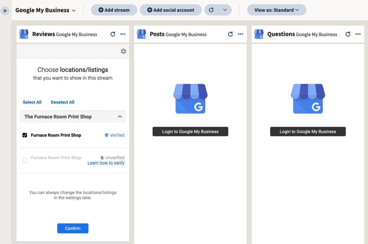Collapse The Furnace Room Print Shop group
This screenshot has height=244, width=368.
[x=73, y=116]
